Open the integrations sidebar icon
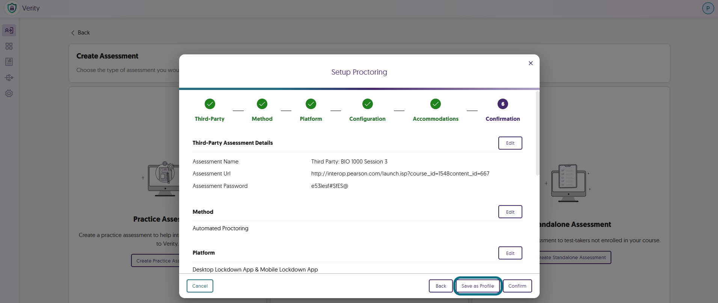Screen dimensions: 718x303 coord(9,78)
